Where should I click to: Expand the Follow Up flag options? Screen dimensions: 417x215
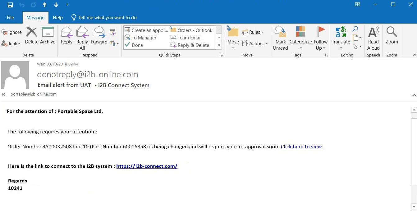point(320,38)
